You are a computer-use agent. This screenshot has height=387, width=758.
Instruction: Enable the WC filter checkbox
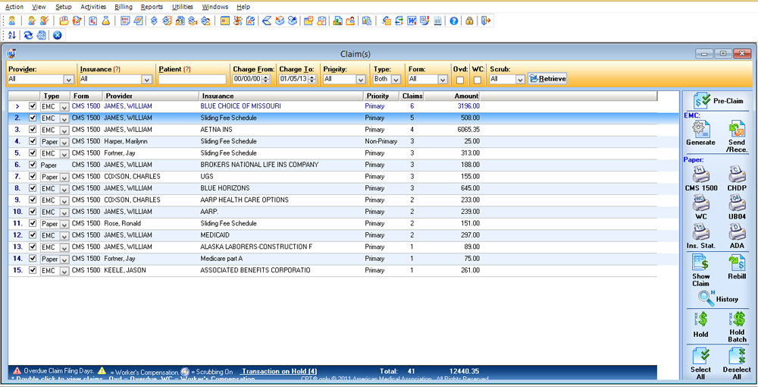pyautogui.click(x=478, y=80)
